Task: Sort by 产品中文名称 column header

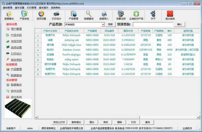Action: pyautogui.click(x=50, y=31)
